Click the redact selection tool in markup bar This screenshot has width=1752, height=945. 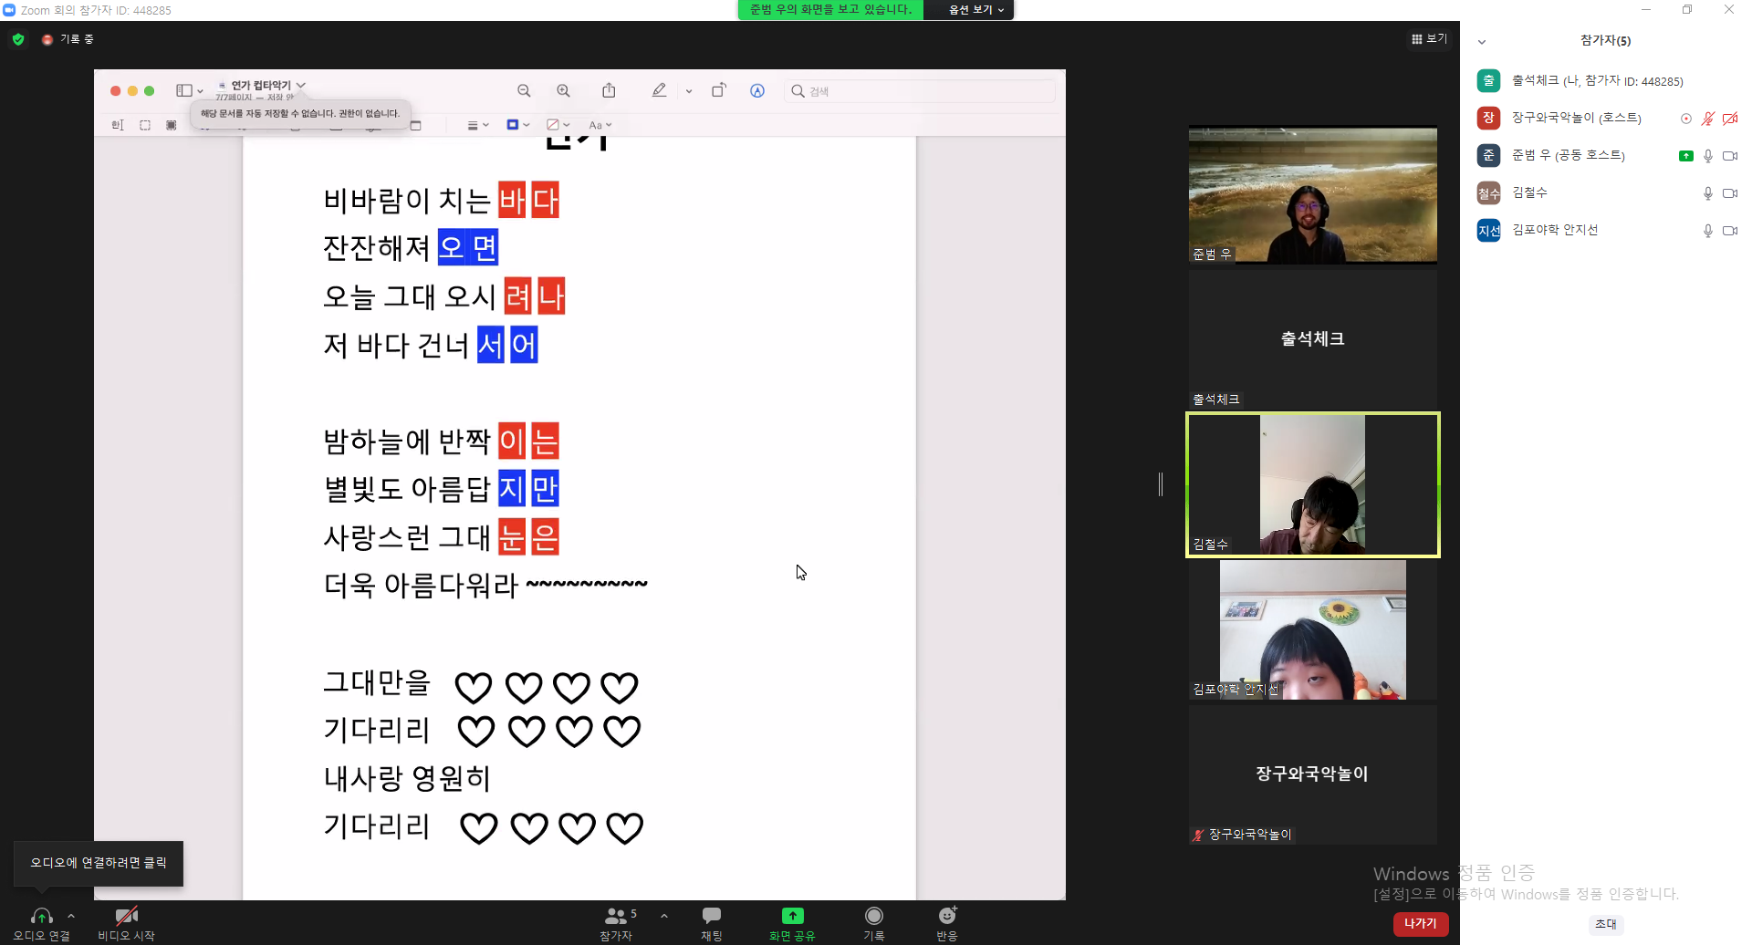(172, 125)
